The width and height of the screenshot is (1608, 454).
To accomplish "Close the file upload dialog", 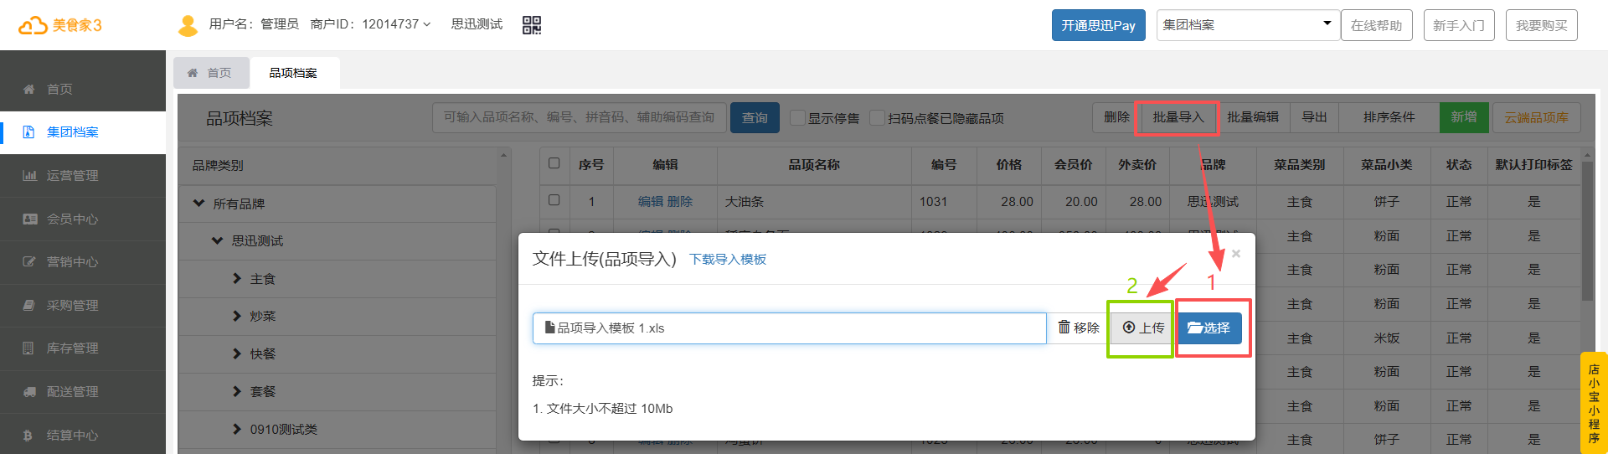I will (1235, 254).
